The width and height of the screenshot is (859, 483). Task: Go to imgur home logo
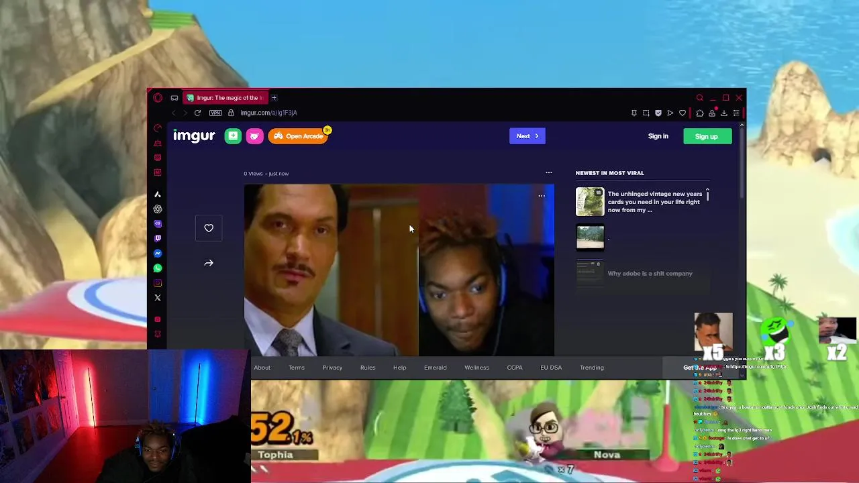coord(194,136)
